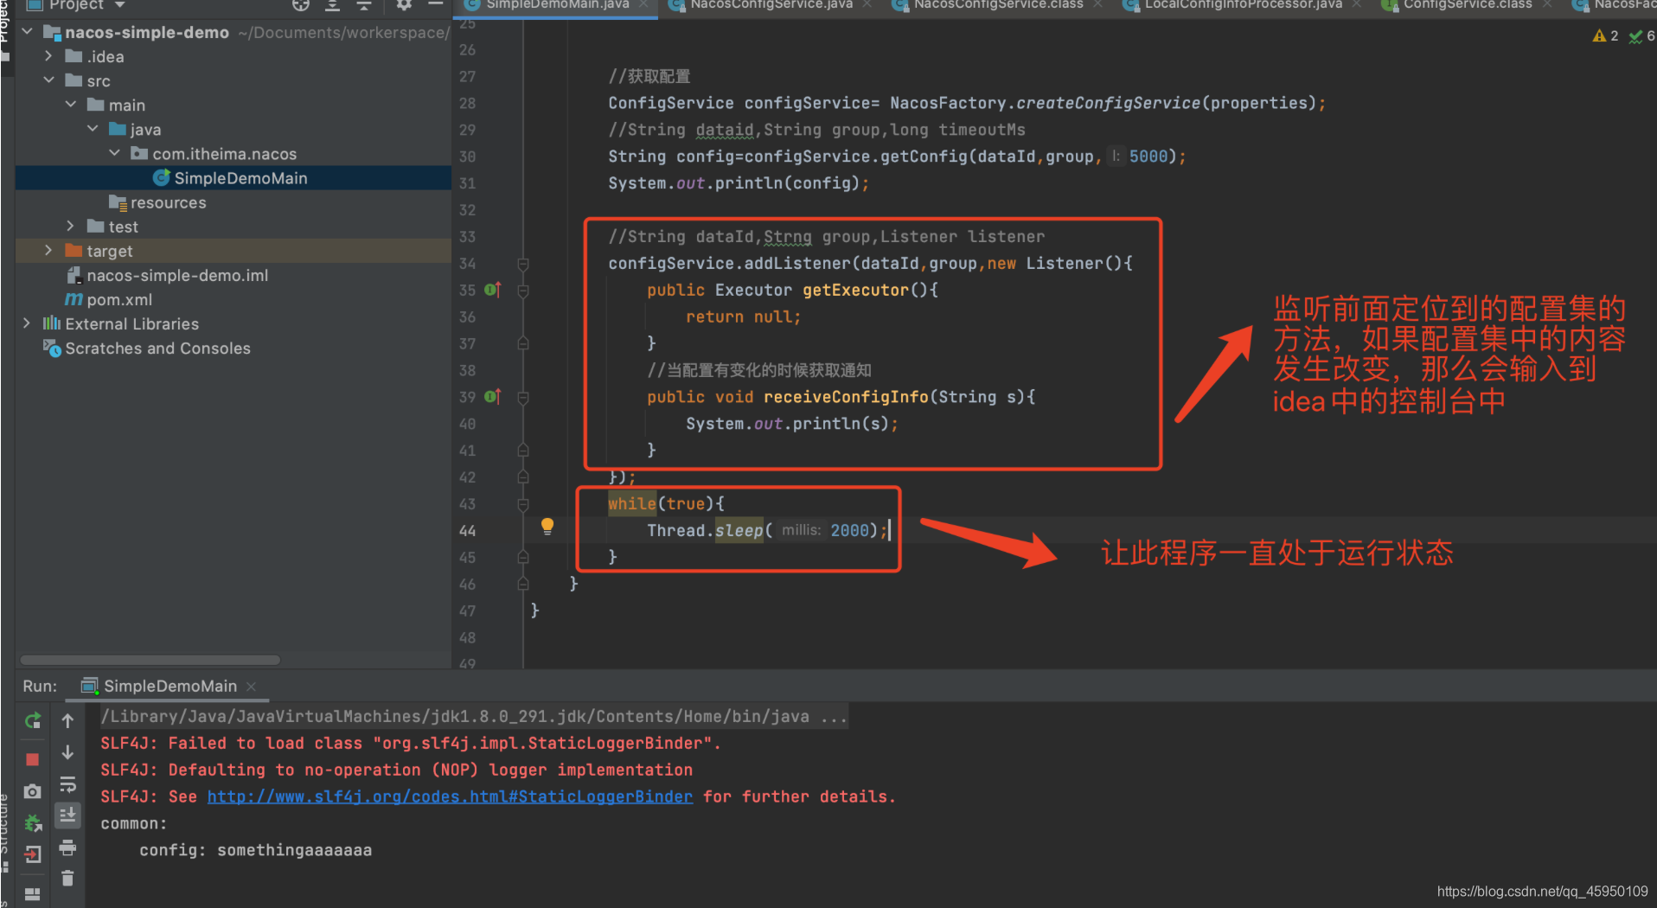Screen dimensions: 1657x908
Task: Click createConfigService call on line 28
Action: (1108, 103)
